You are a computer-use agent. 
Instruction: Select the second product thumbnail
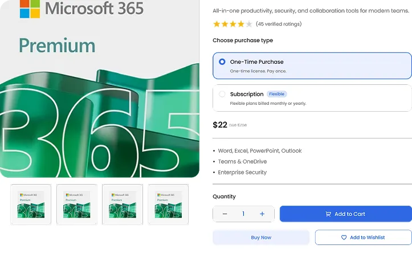76,204
